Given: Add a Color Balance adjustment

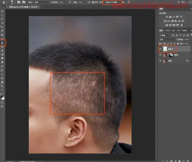Looking at the screenshot, I should click(169, 21).
